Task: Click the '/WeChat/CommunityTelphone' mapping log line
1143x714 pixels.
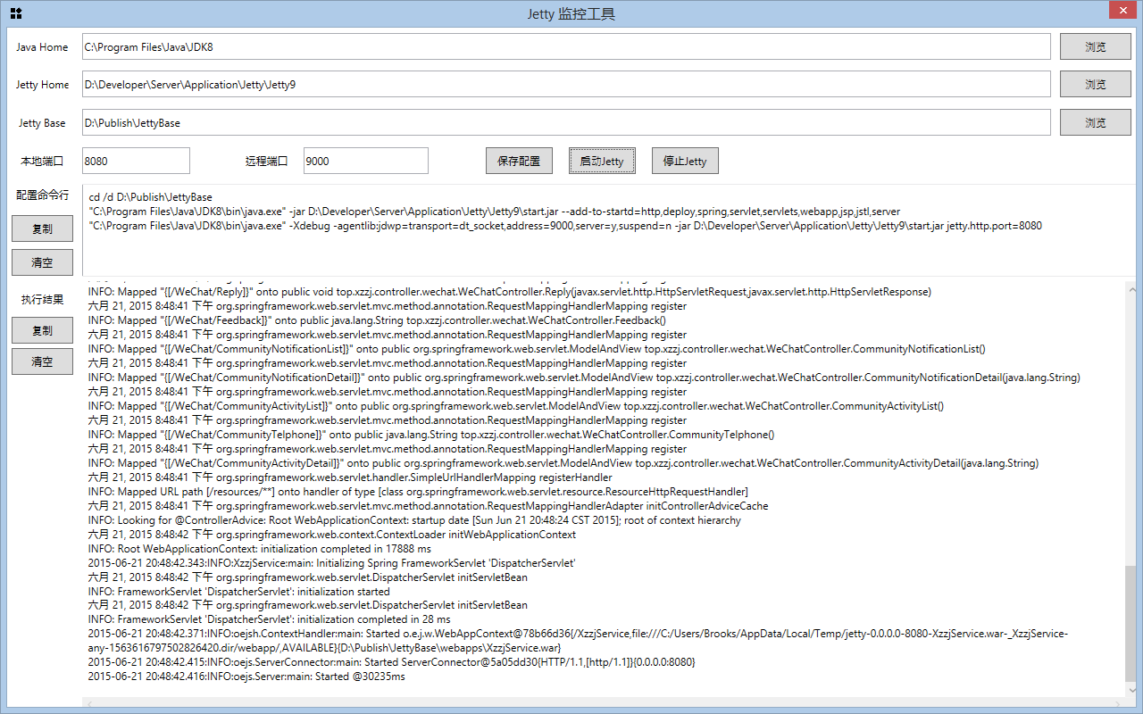Action: coord(431,435)
